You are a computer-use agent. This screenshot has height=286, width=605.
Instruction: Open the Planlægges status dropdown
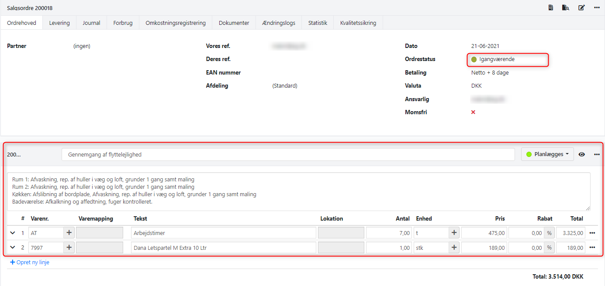(x=547, y=154)
